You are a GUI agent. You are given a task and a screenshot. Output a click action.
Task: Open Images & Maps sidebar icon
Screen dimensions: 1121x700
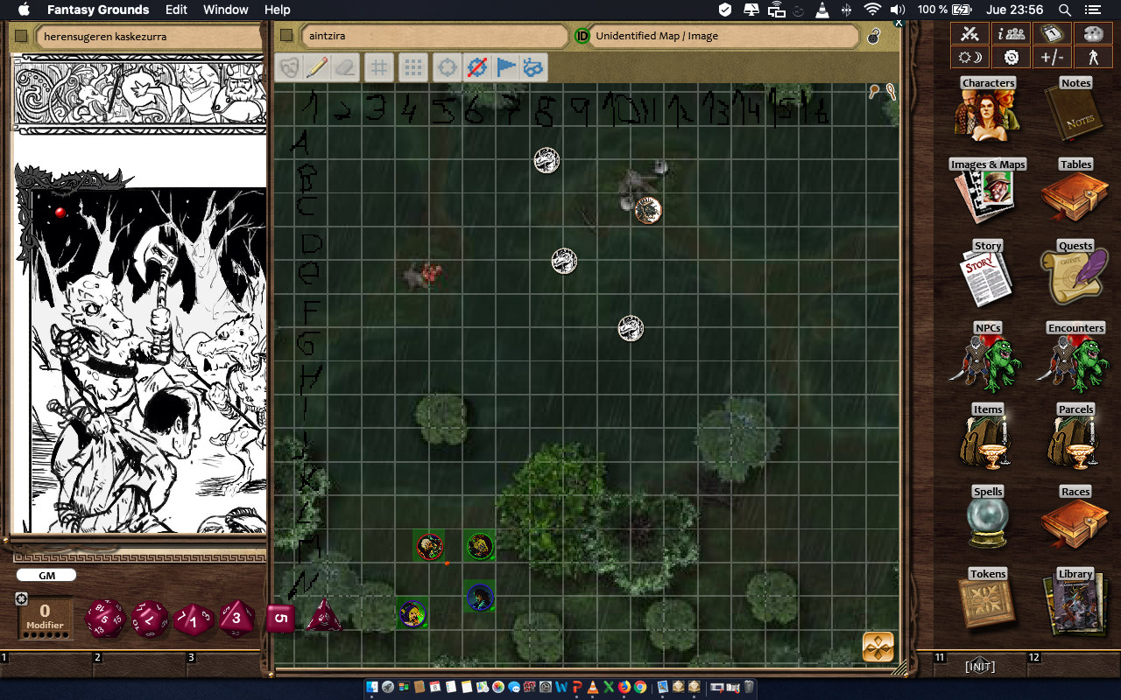[988, 191]
